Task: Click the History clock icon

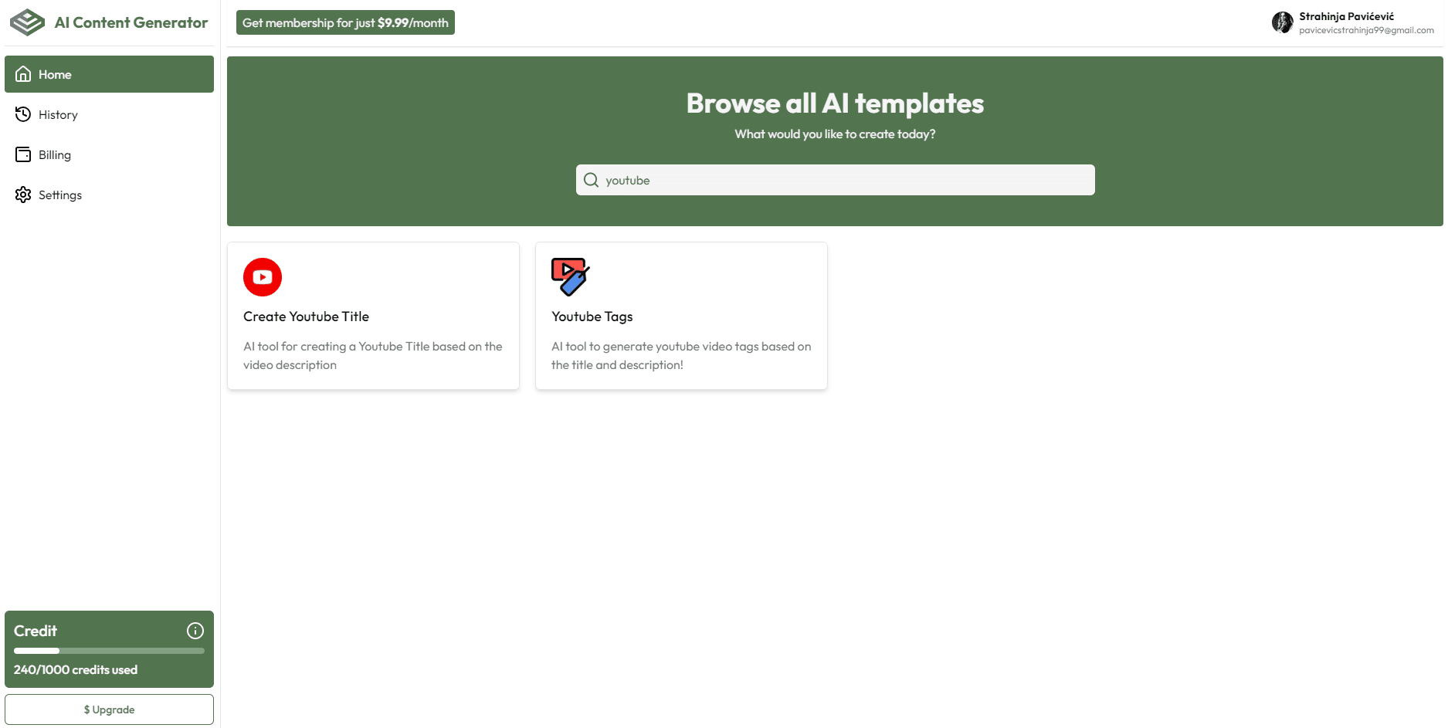Action: [x=23, y=114]
